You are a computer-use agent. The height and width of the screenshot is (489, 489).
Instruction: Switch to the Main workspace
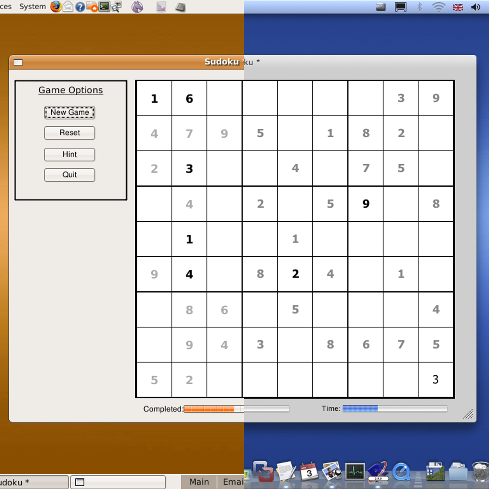point(199,482)
